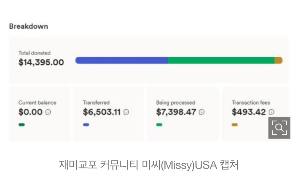Click the blue segment of donation bar

tap(122, 60)
